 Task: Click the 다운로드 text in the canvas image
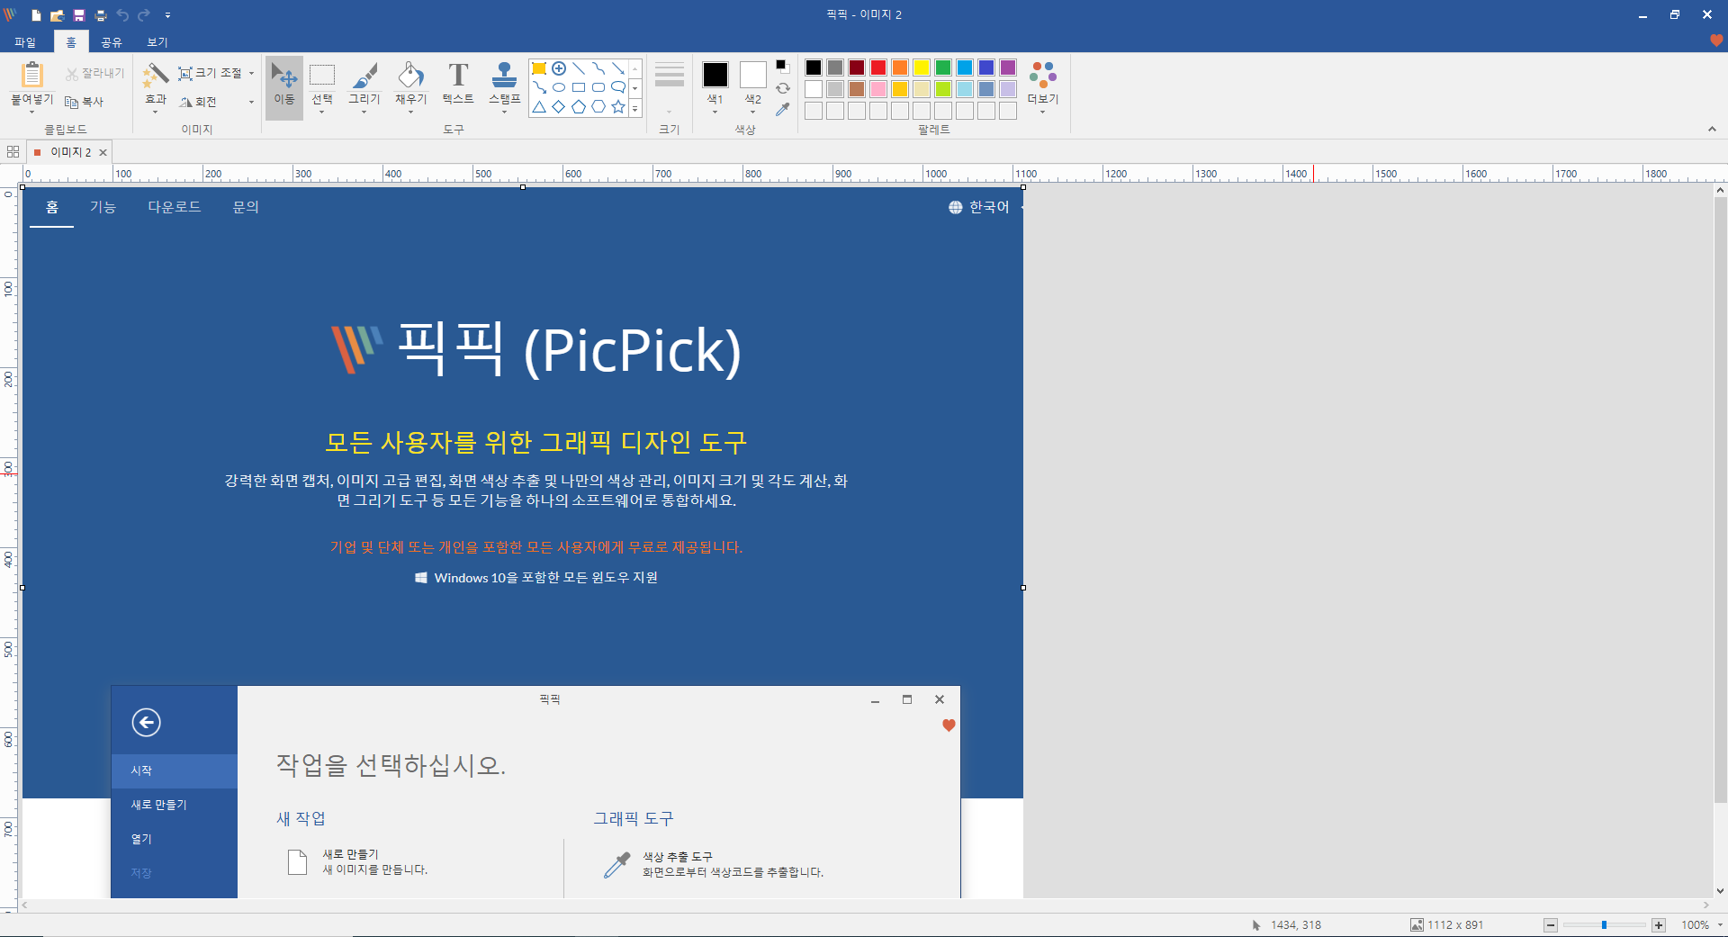175,207
